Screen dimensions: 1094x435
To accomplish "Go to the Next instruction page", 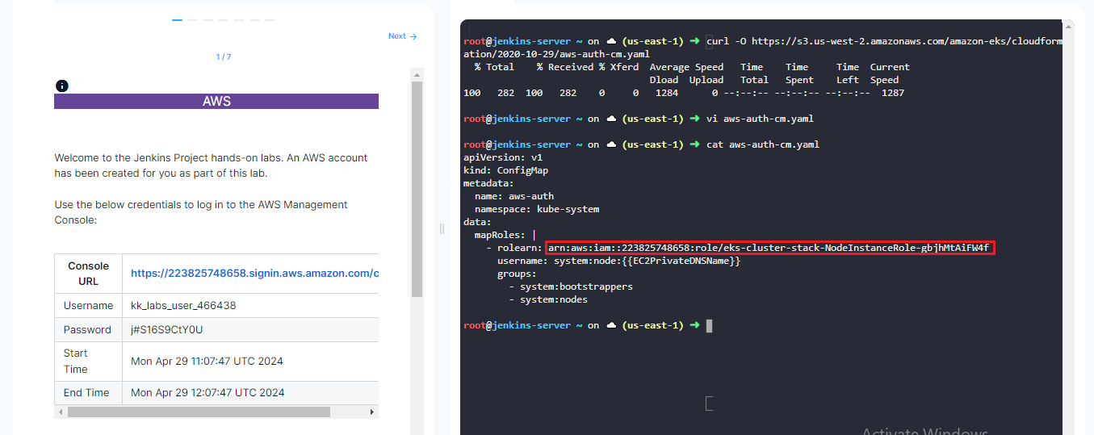I will click(x=402, y=36).
